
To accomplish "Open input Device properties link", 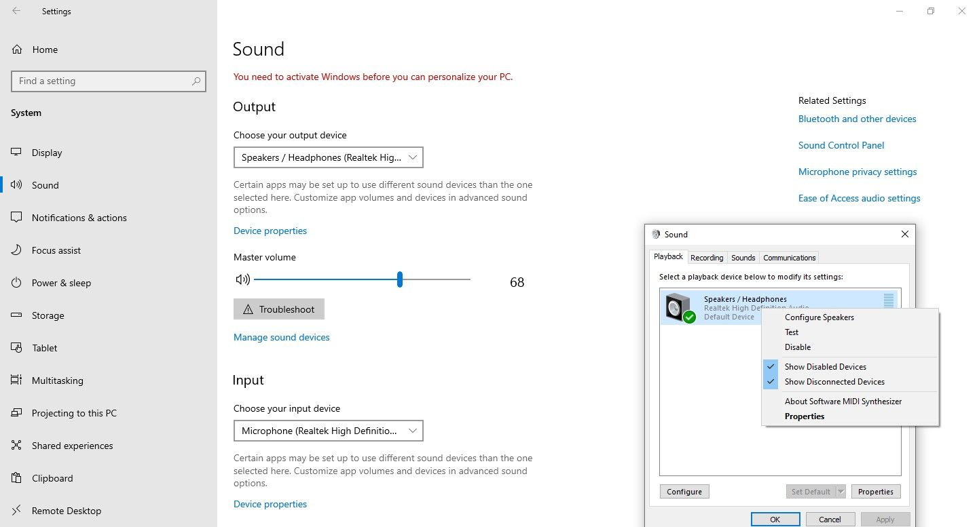I will tap(270, 504).
